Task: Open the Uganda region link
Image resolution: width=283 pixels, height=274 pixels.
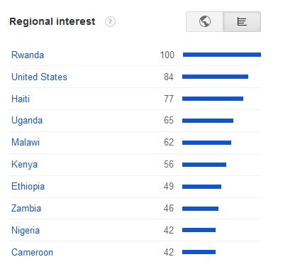Action: [x=27, y=121]
